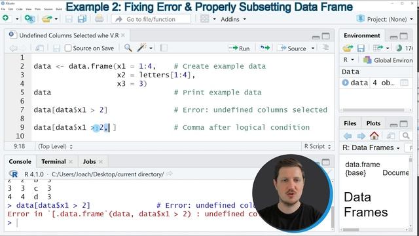Click the 9:18 cursor position indicator
419x236 pixels.
click(x=19, y=146)
